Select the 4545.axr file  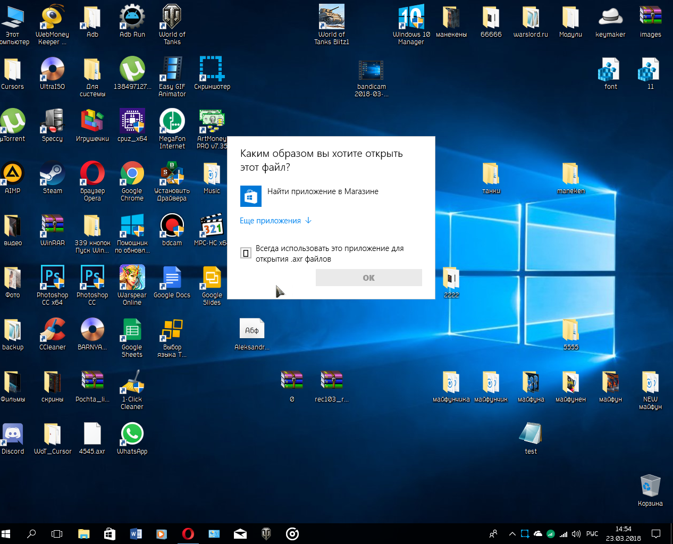coord(92,438)
